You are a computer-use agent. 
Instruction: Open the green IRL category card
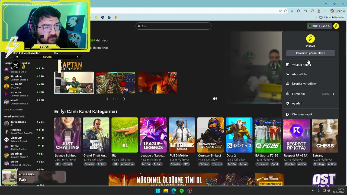(x=124, y=135)
